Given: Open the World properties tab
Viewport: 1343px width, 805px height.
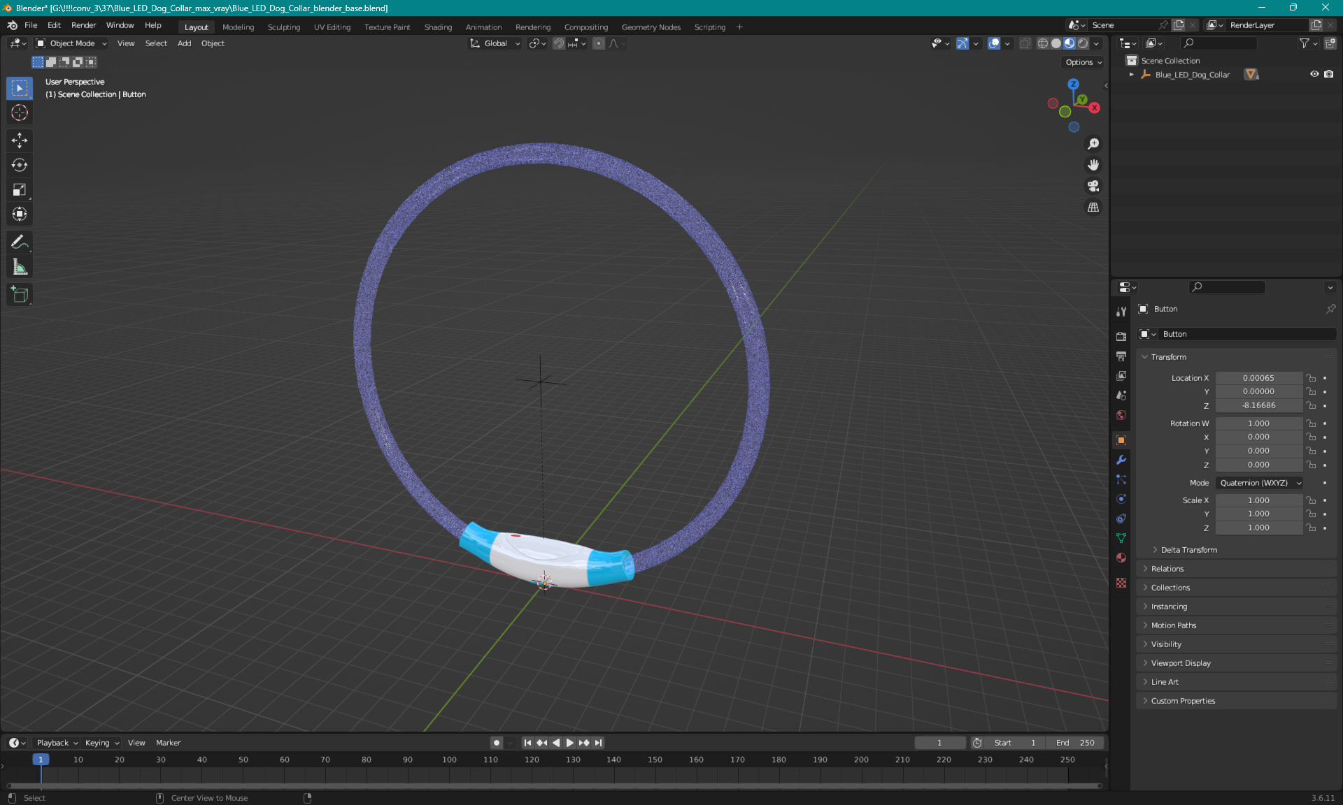Looking at the screenshot, I should [1121, 414].
